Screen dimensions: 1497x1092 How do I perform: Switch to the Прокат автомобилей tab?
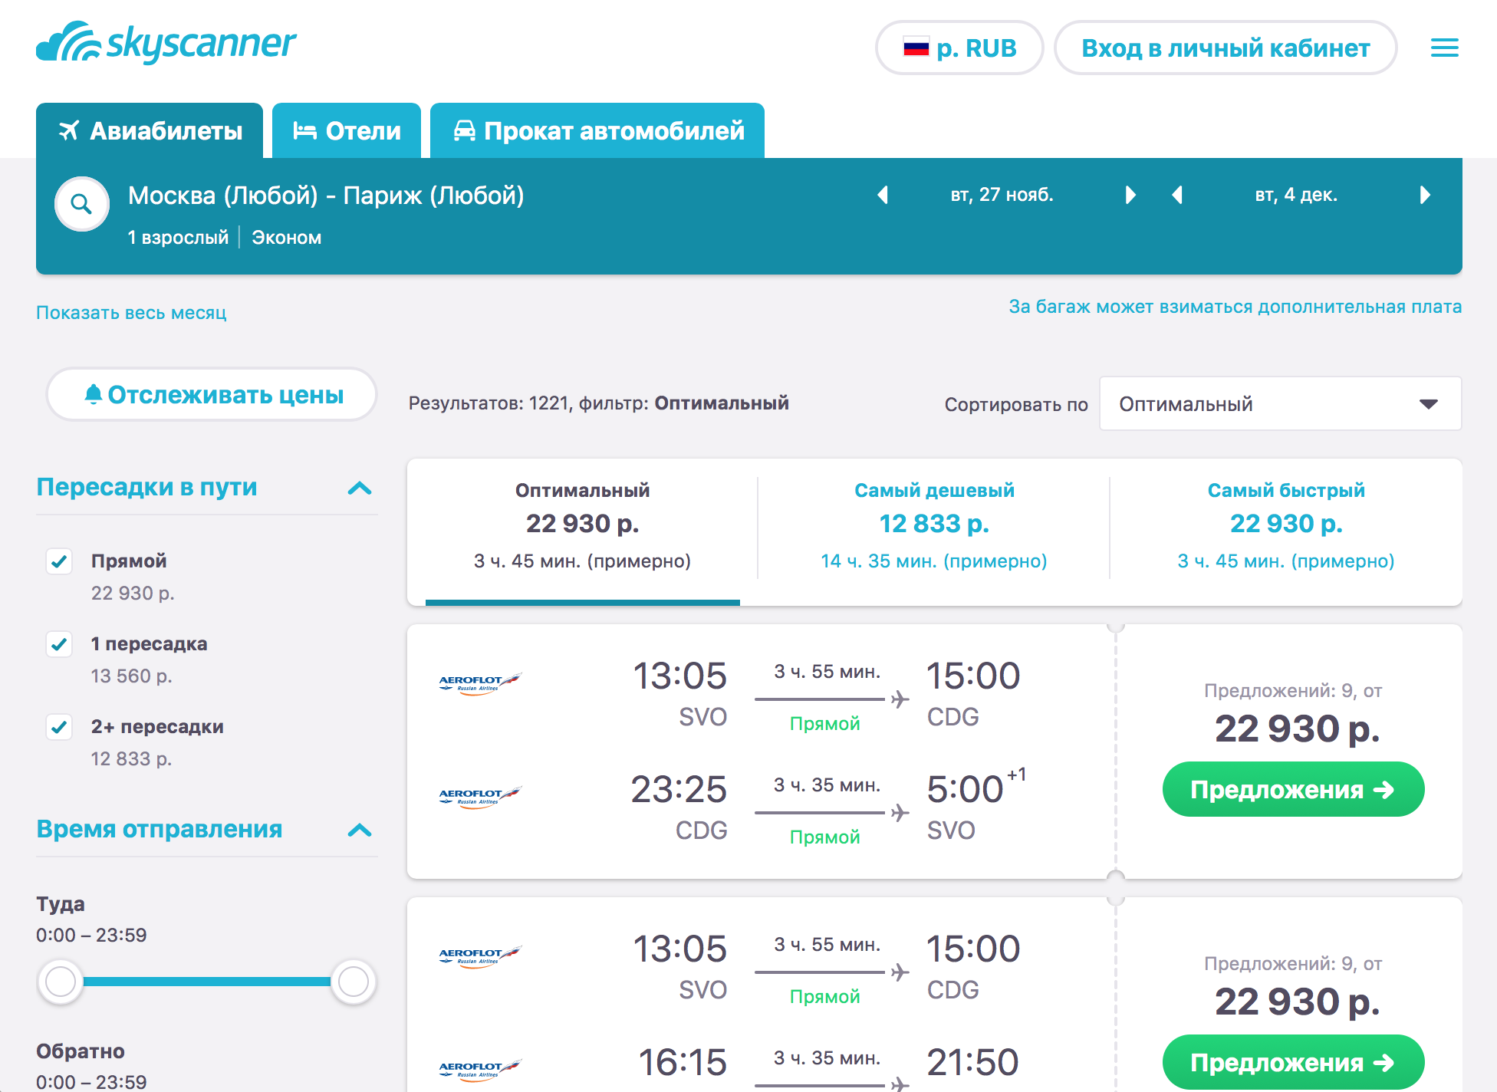(x=597, y=130)
